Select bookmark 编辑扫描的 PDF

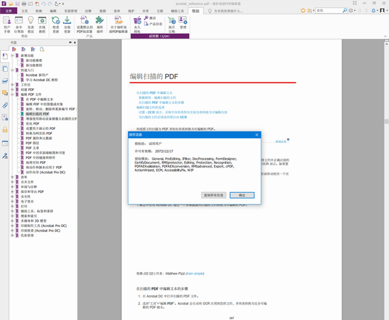[x=38, y=114]
